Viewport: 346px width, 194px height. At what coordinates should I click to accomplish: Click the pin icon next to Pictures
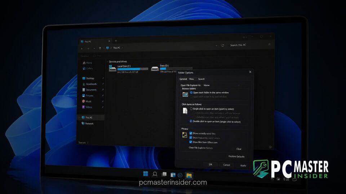click(x=103, y=96)
